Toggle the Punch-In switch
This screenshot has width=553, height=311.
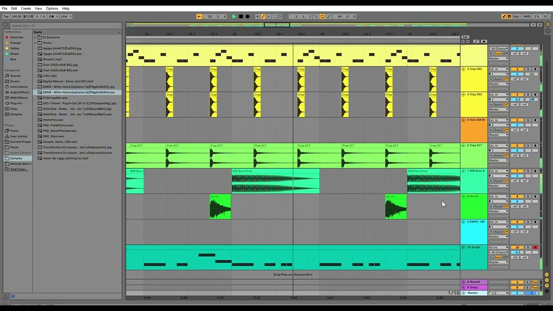pyautogui.click(x=316, y=16)
